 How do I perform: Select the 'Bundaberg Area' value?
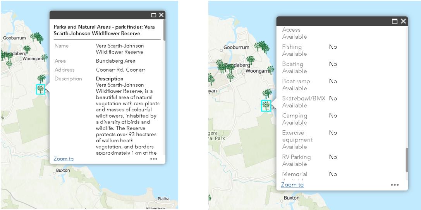[x=116, y=61]
